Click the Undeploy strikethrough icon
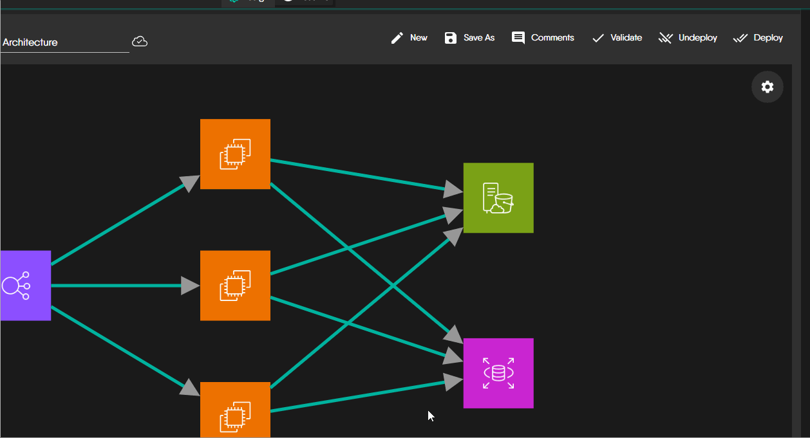Viewport: 810px width, 438px height. [665, 37]
